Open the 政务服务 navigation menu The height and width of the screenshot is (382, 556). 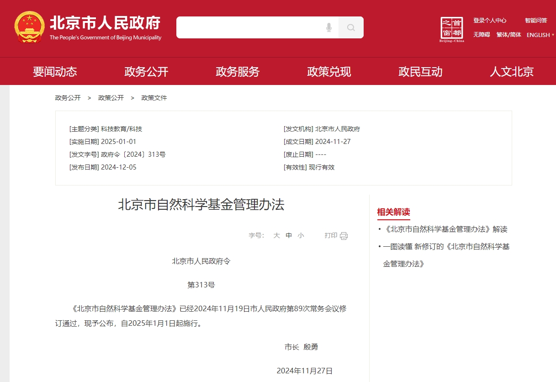point(238,72)
